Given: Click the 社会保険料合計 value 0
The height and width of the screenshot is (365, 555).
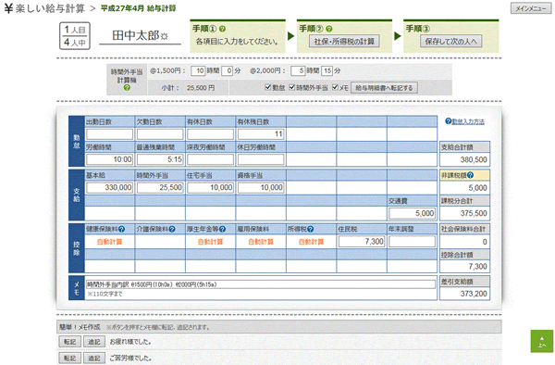Looking at the screenshot, I should (485, 242).
